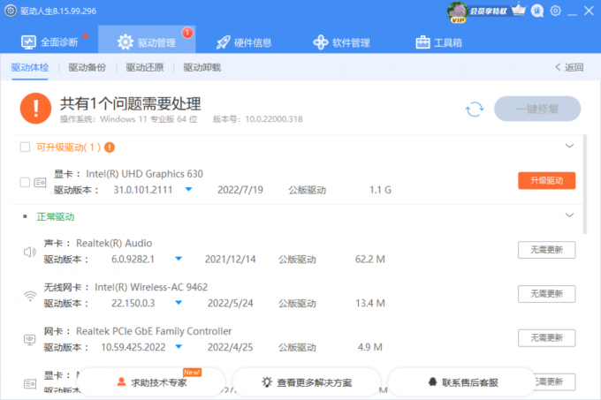Click 查看更多解决方案 button
This screenshot has height=400, width=601.
307,382
